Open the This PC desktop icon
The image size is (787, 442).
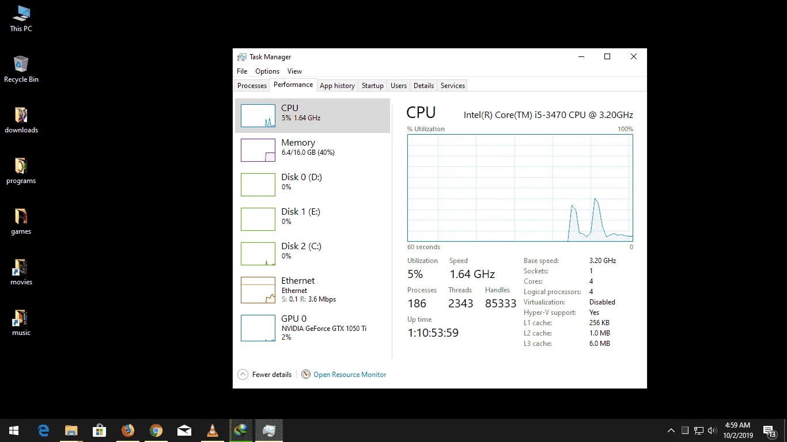pos(21,18)
